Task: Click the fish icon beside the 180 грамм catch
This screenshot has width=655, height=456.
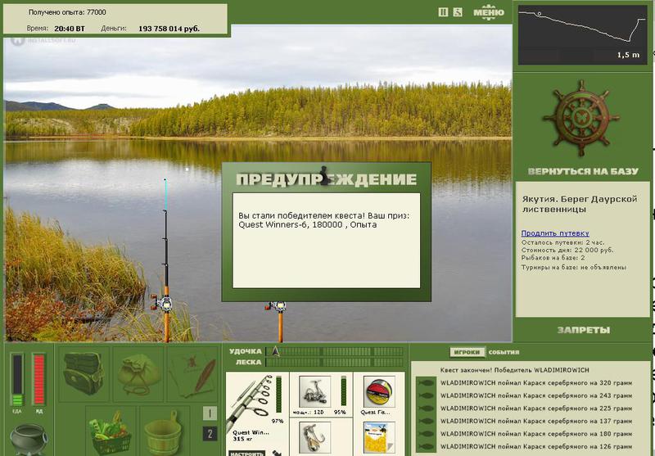Action: (426, 433)
